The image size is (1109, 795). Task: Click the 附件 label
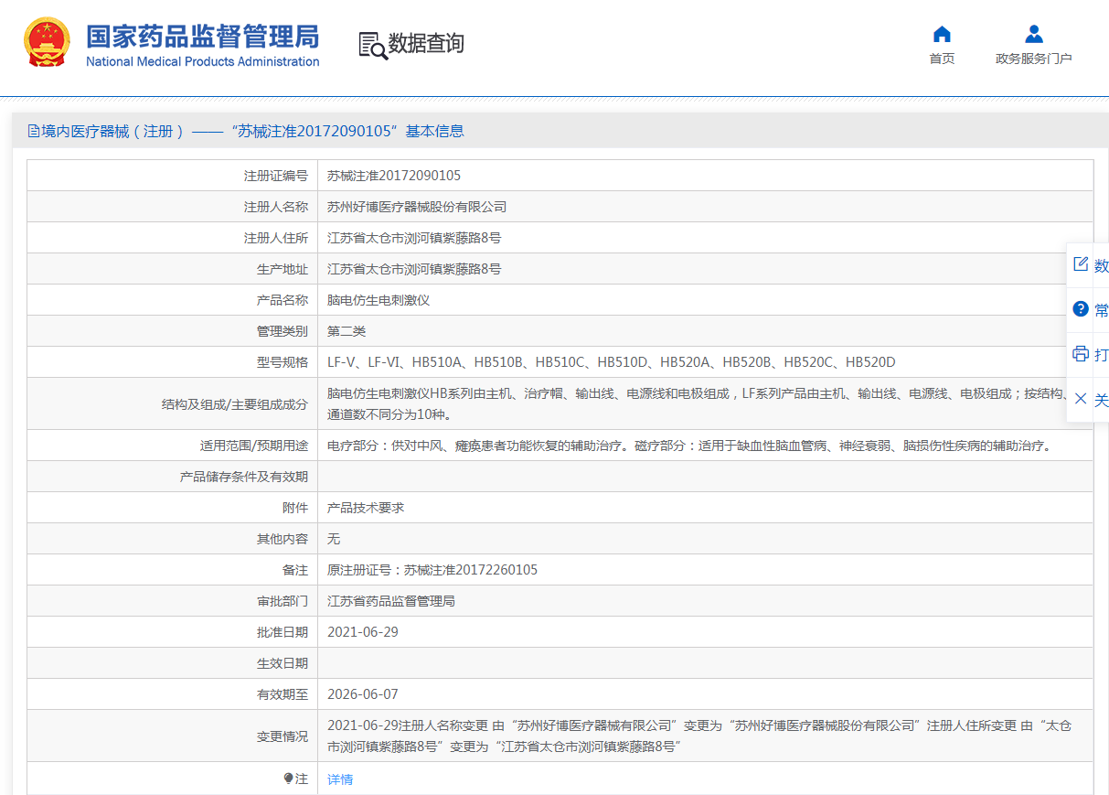[x=295, y=508]
